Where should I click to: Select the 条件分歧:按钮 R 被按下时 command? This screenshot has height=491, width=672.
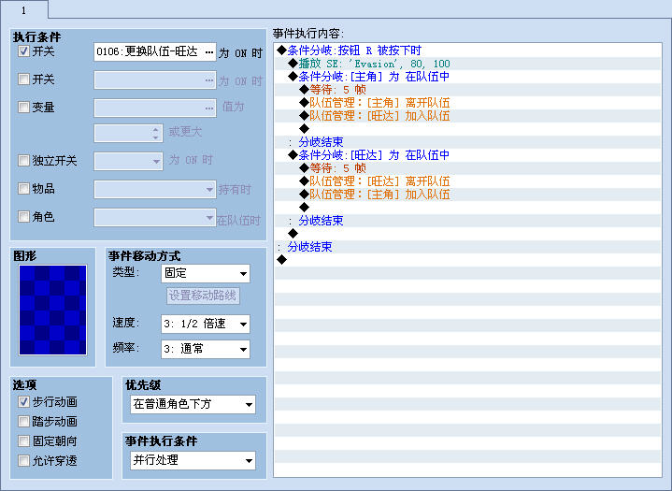(x=467, y=51)
